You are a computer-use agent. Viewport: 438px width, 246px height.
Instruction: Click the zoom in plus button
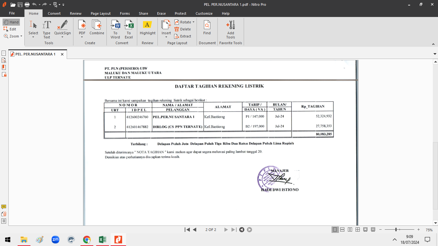(x=418, y=230)
